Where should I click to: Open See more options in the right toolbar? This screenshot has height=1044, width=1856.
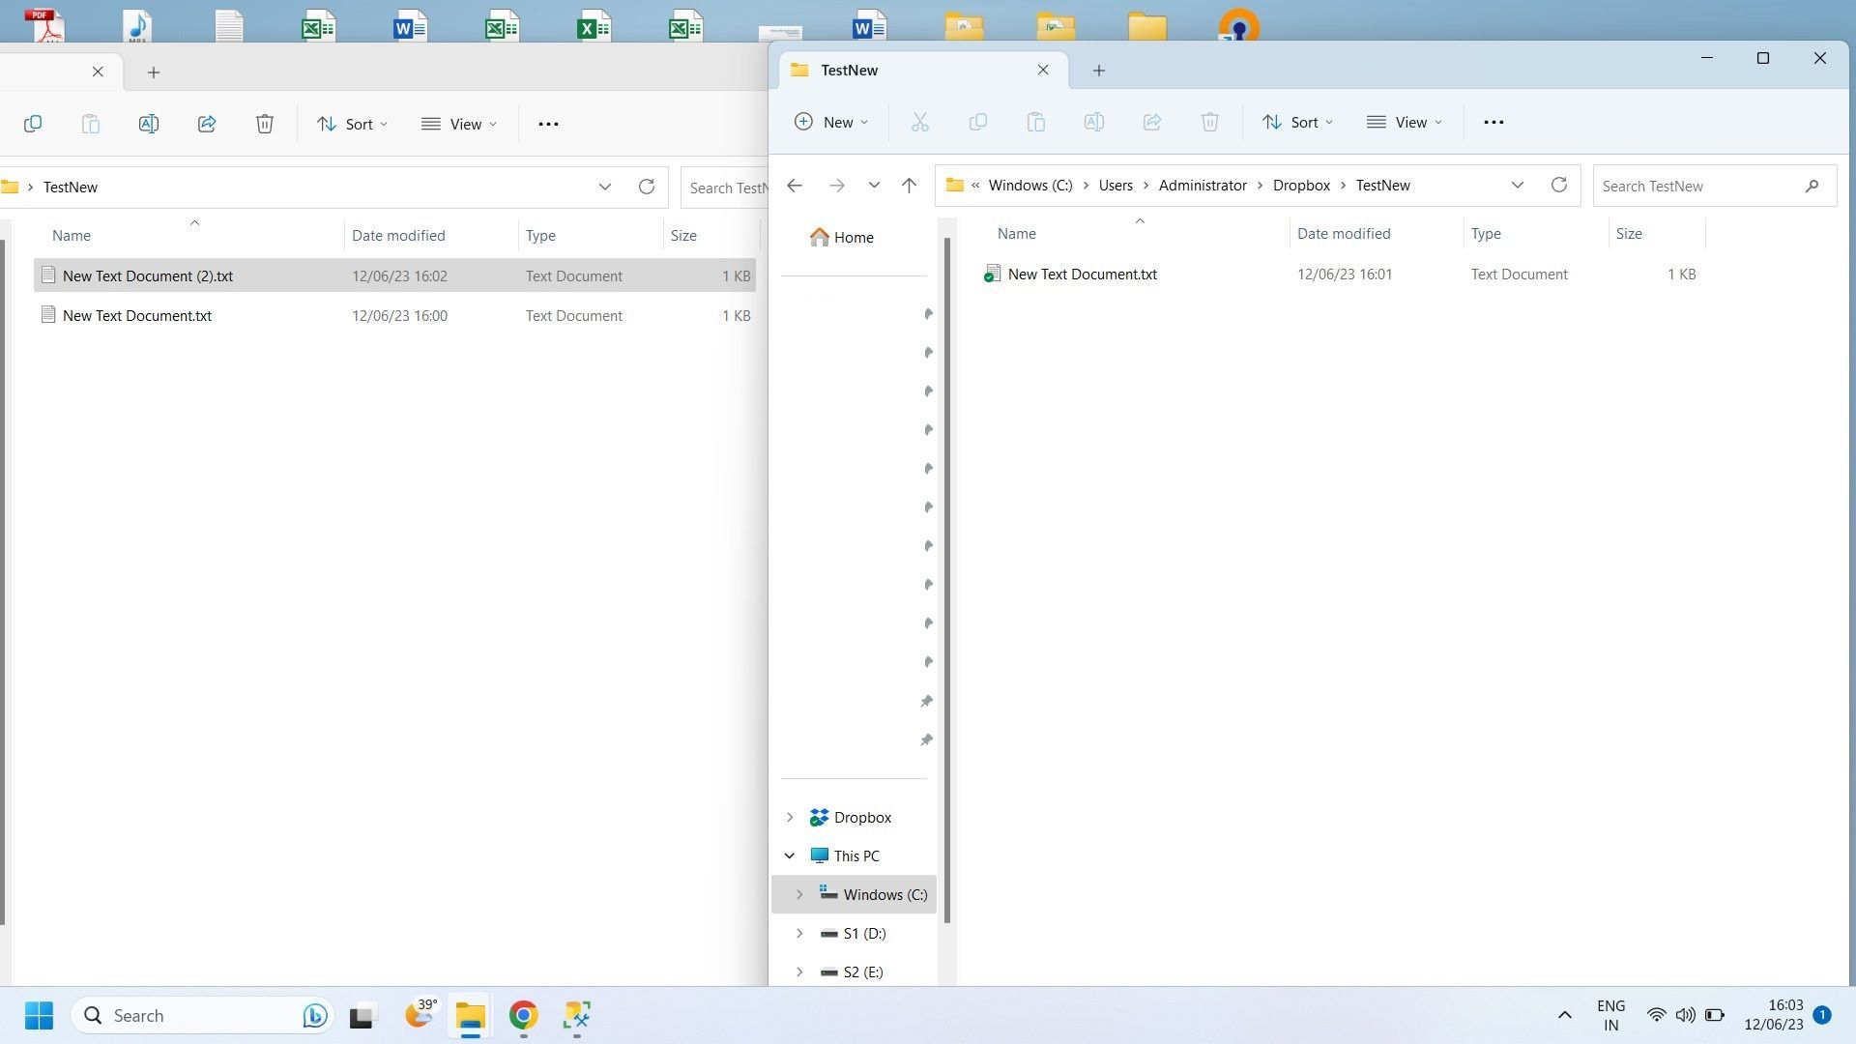click(x=1493, y=122)
